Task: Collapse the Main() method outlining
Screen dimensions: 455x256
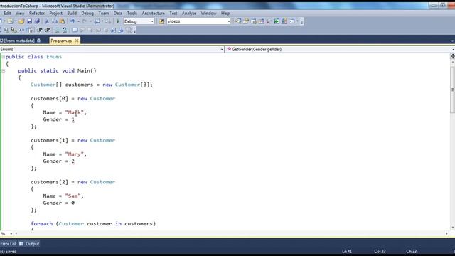Action: click(x=3, y=71)
